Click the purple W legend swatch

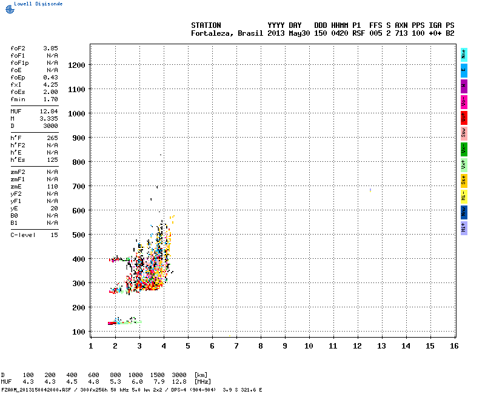pyautogui.click(x=464, y=86)
